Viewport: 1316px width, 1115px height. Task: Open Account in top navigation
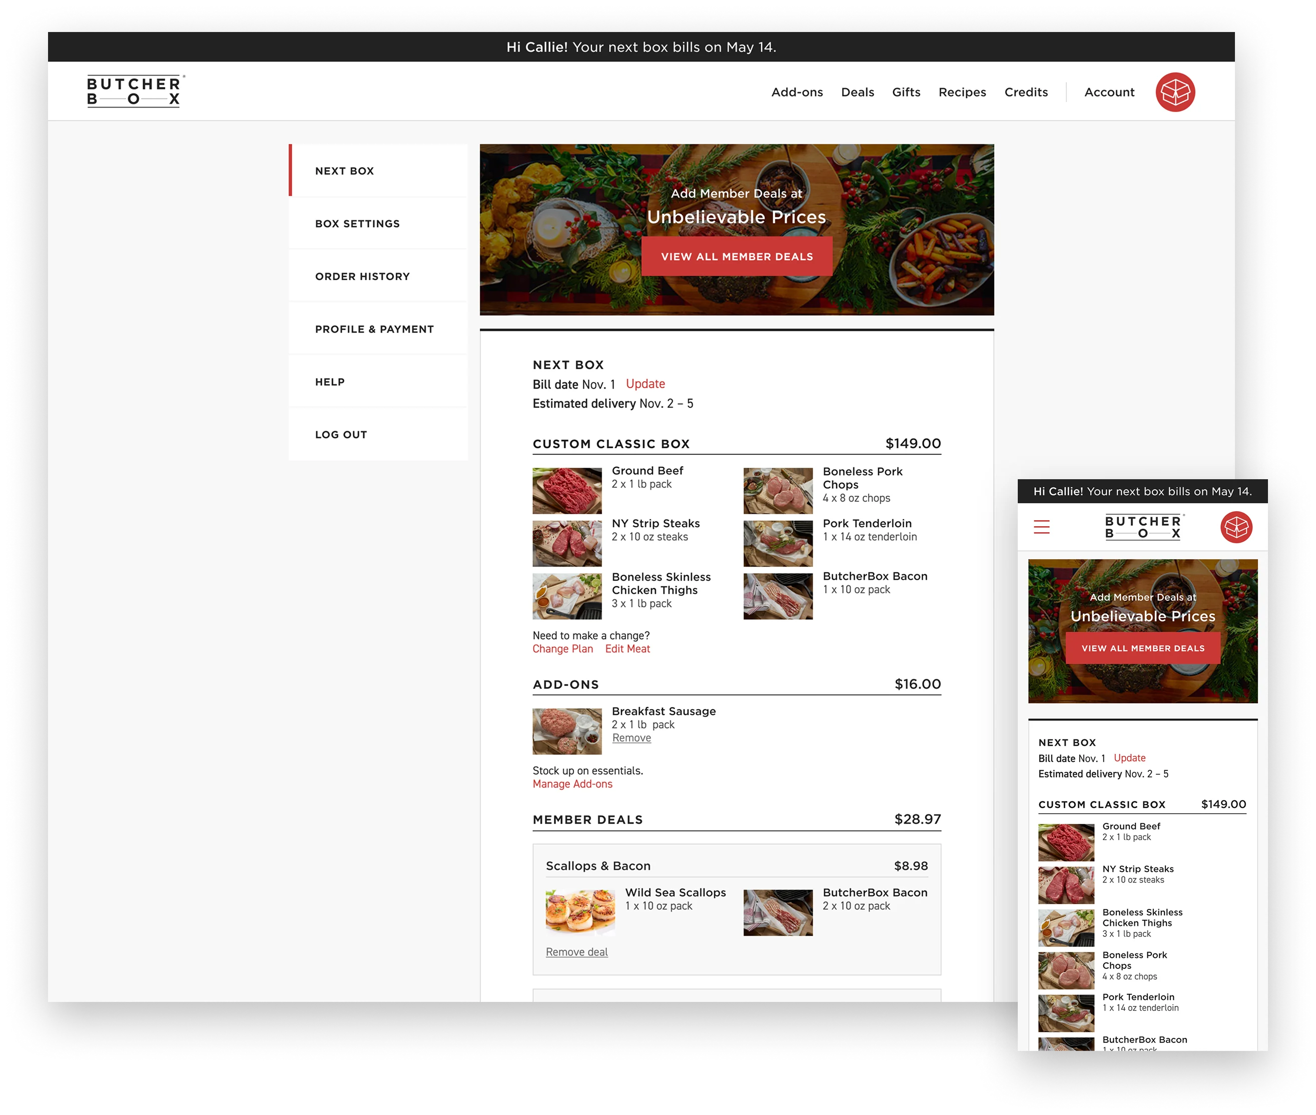pos(1108,92)
